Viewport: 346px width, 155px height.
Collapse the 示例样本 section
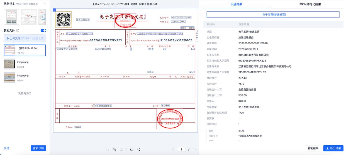pyautogui.click(x=45, y=4)
